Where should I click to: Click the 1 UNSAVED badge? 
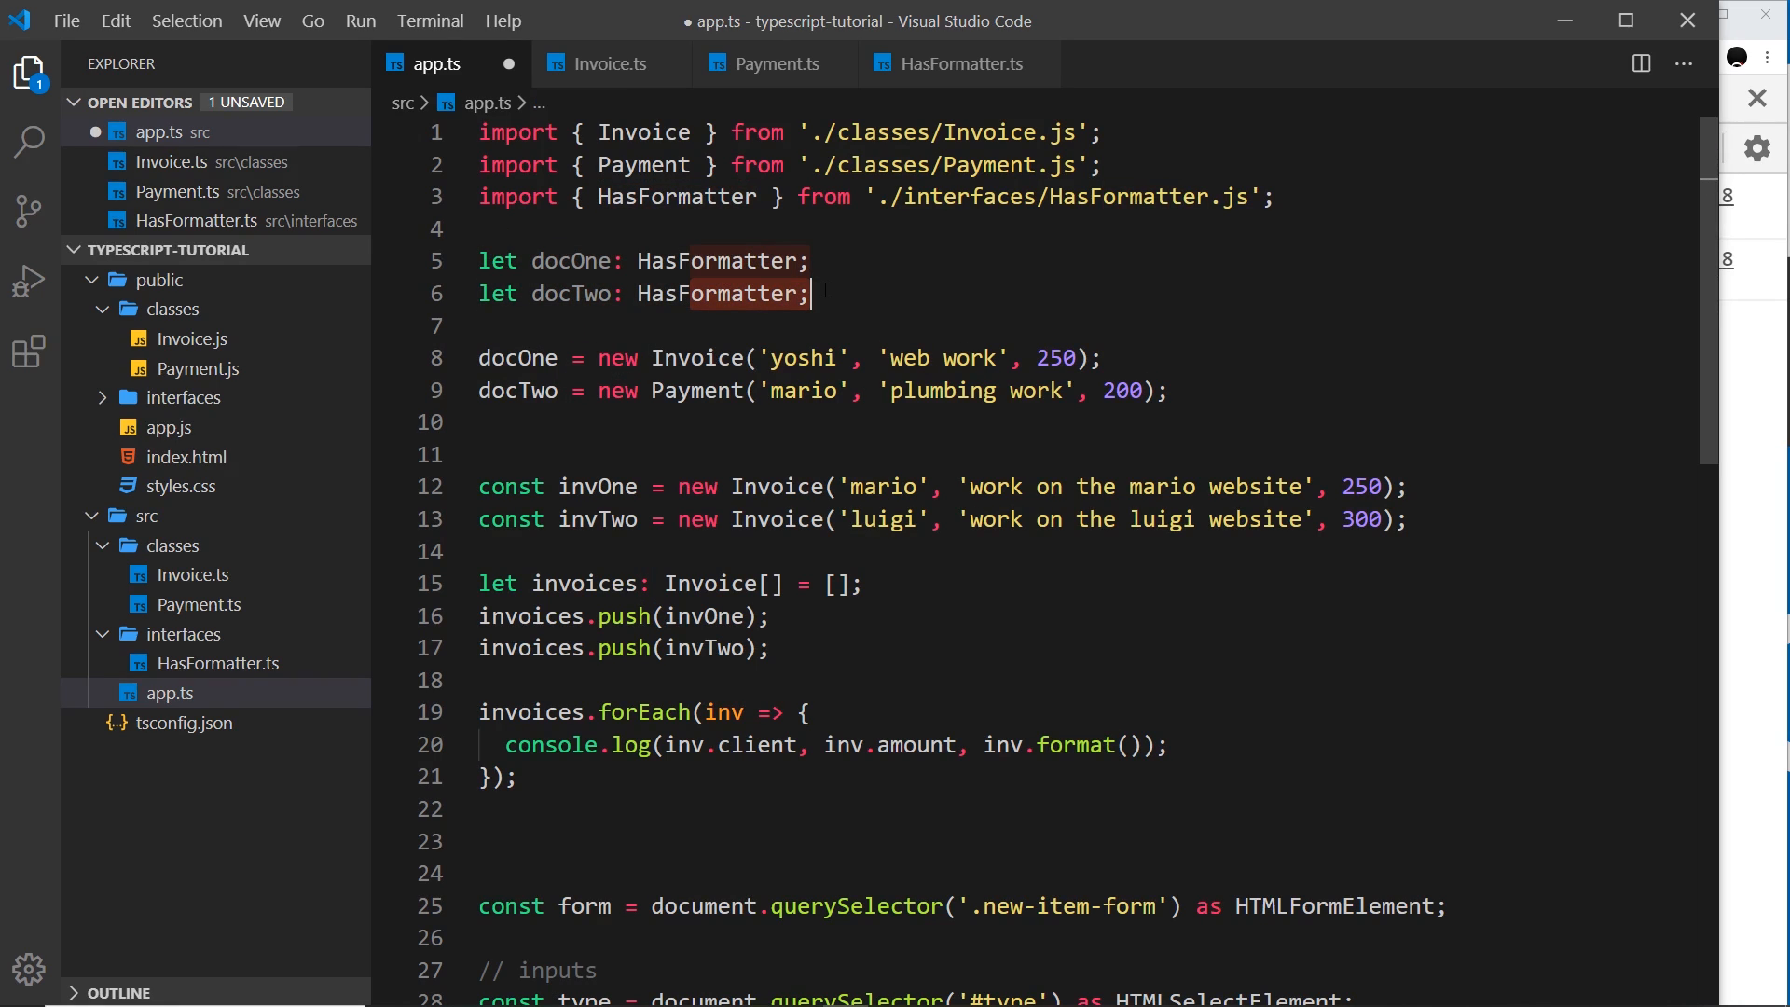[246, 103]
